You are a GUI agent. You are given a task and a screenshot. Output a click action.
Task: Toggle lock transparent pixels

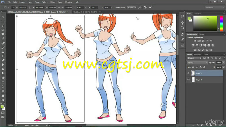click(x=193, y=67)
